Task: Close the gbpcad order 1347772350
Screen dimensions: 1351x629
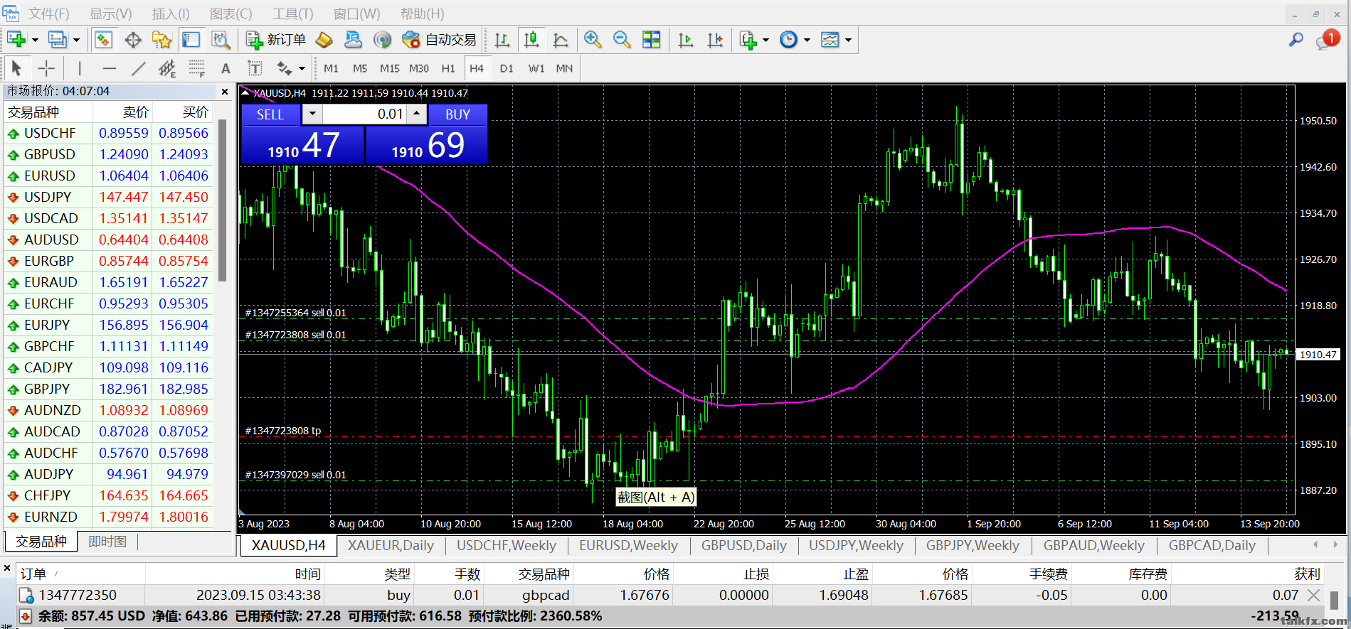Action: 1313,595
